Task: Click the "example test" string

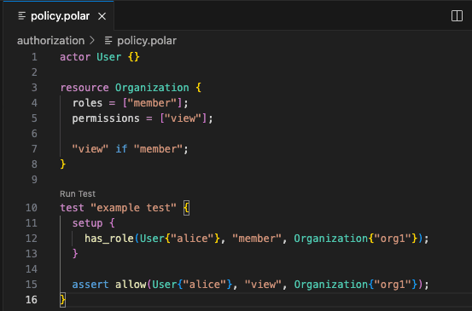Action: [x=134, y=208]
